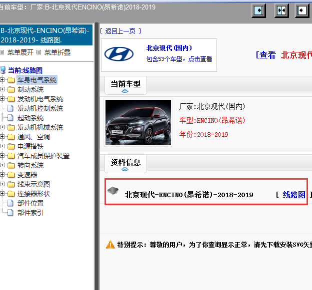
Task: Click the red 年份:2018-2019 text
Action: [x=204, y=134]
